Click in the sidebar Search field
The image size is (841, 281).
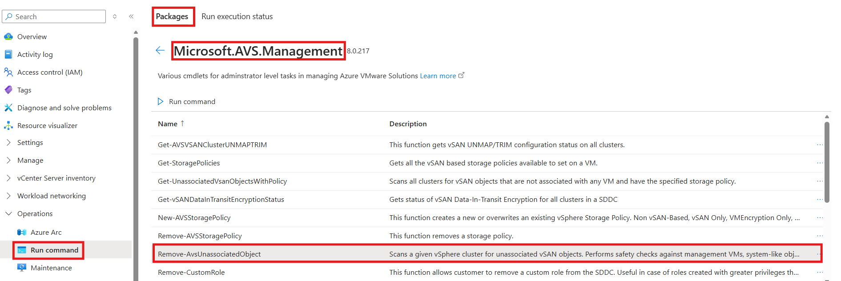[54, 16]
